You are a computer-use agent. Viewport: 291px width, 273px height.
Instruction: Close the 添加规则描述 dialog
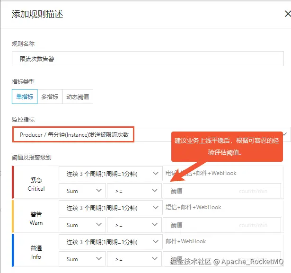pos(288,14)
